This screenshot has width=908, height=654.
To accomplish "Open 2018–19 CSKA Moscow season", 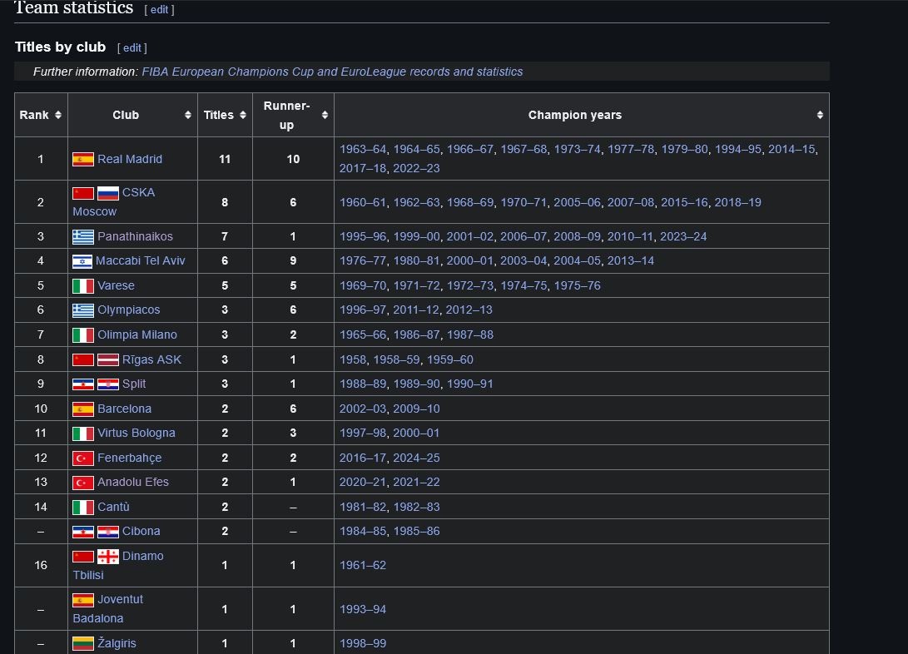I will (x=737, y=202).
